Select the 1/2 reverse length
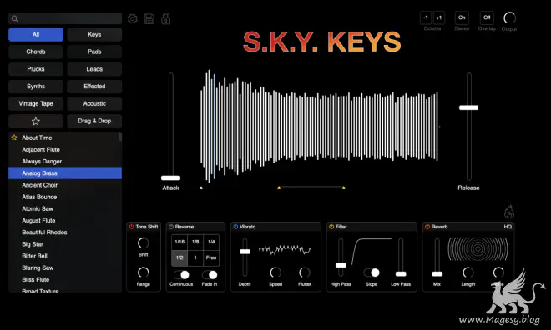The height and width of the screenshot is (330, 551). 179,257
